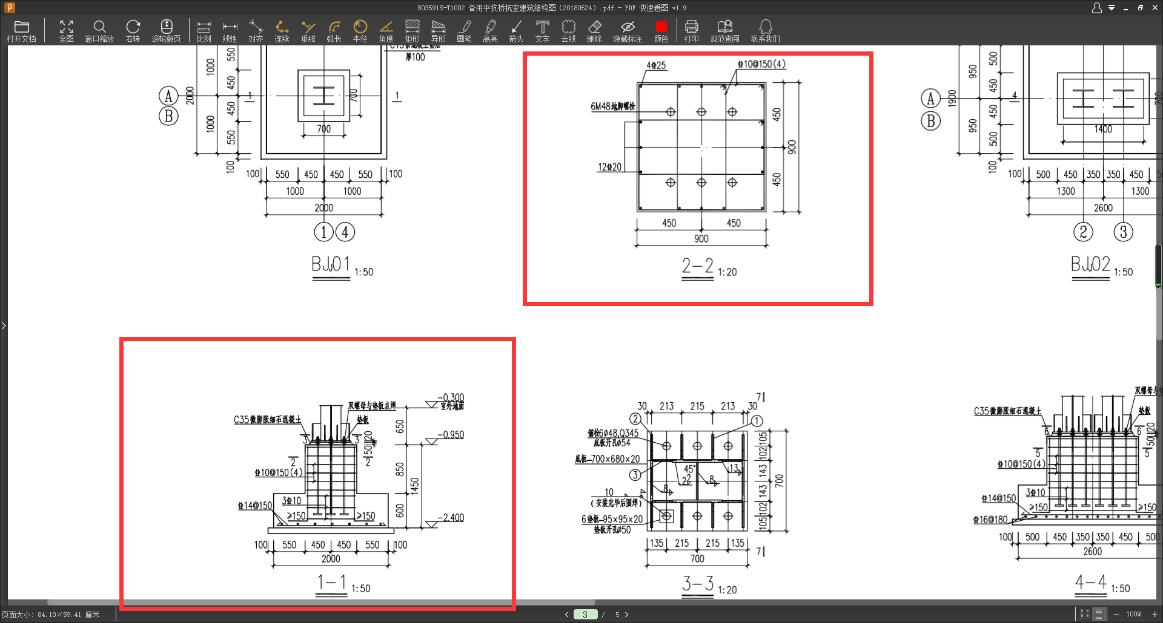Activate the 高亮 highlighter tool

[x=490, y=31]
